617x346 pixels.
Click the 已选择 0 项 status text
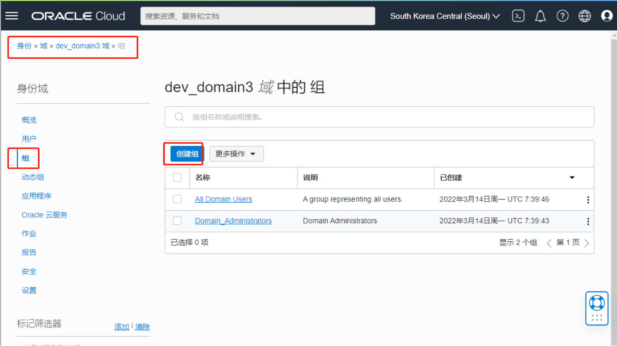tap(190, 242)
